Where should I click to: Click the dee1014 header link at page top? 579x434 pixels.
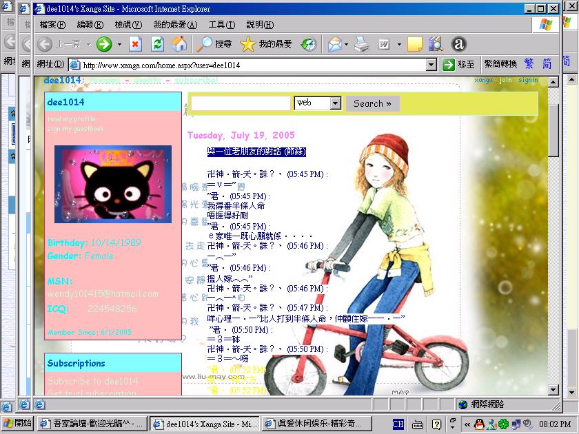click(62, 80)
